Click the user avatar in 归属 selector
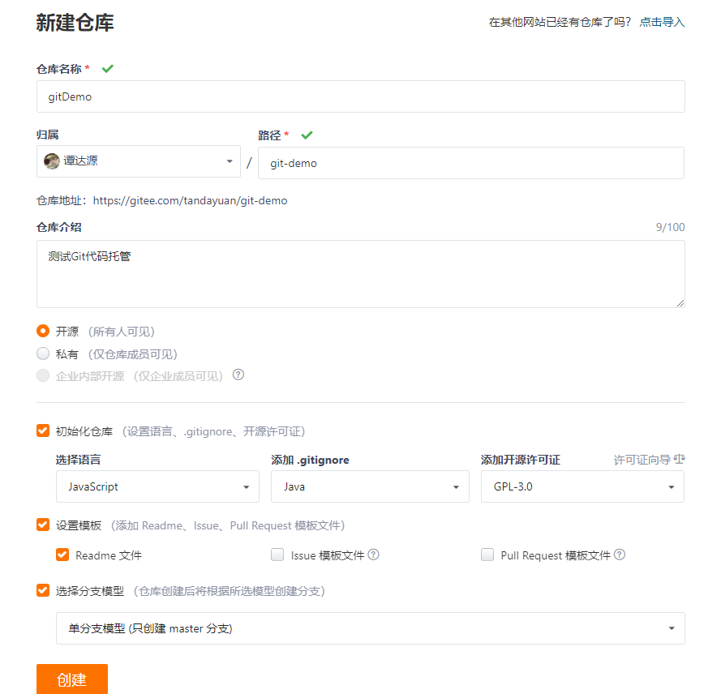This screenshot has width=721, height=694. pos(52,161)
